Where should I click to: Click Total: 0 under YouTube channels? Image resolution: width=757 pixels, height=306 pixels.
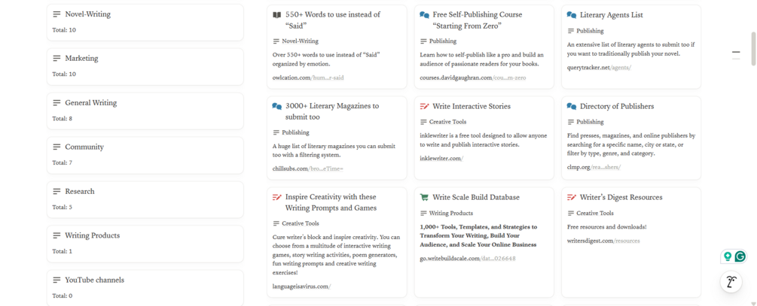point(63,296)
